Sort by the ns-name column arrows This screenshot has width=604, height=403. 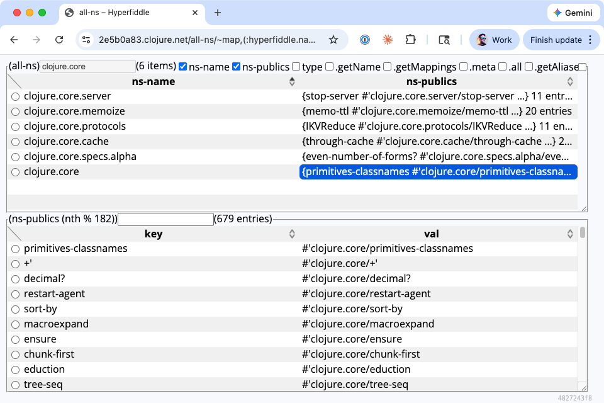point(292,81)
